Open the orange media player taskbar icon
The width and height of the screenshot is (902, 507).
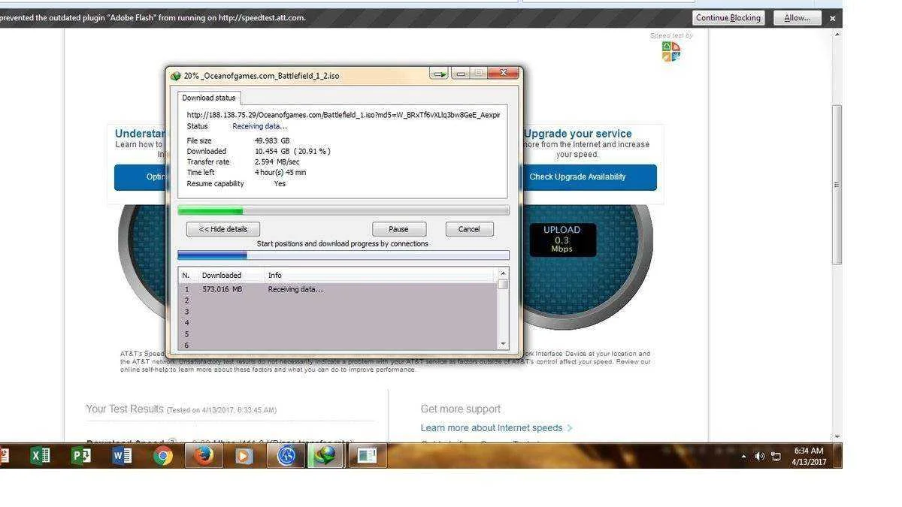point(244,455)
